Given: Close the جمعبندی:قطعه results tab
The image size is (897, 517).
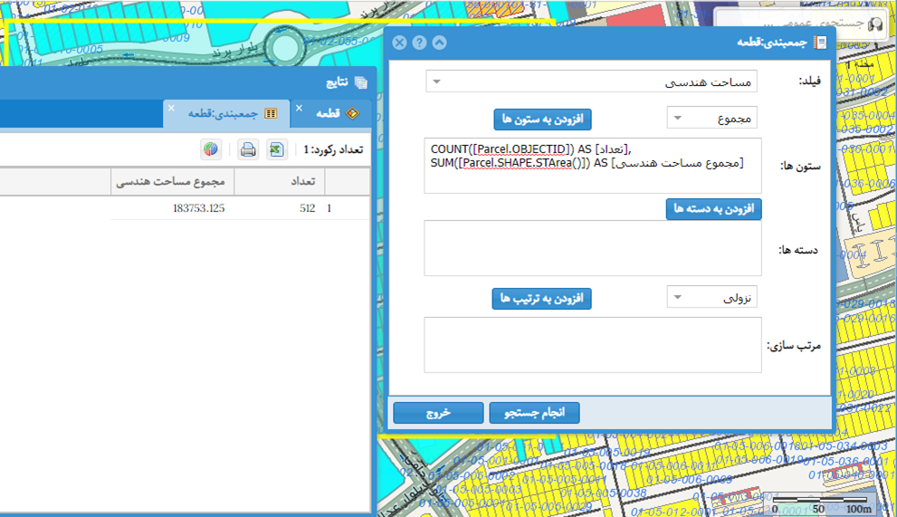Looking at the screenshot, I should point(170,109).
